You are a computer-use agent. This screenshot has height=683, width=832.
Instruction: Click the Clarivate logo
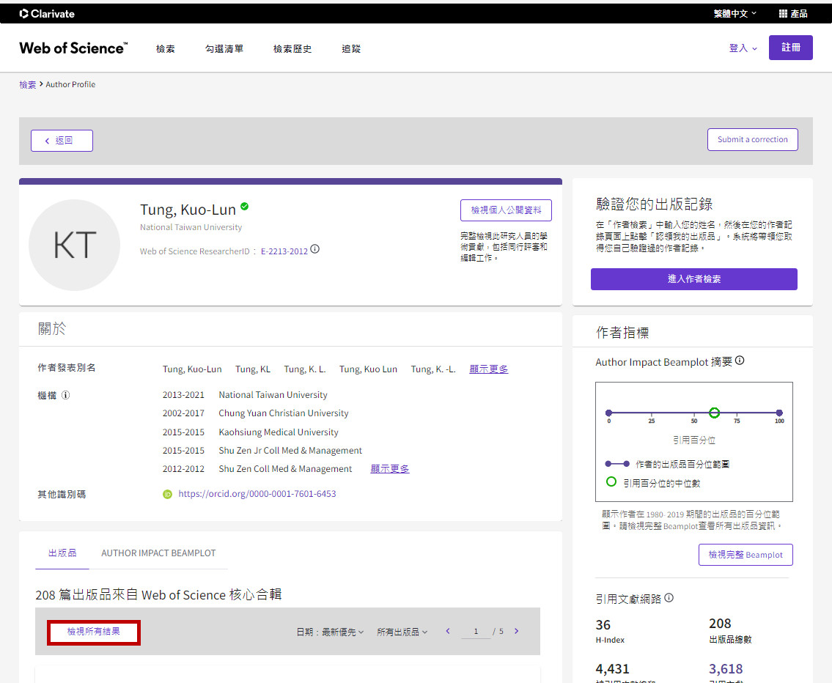click(x=47, y=14)
